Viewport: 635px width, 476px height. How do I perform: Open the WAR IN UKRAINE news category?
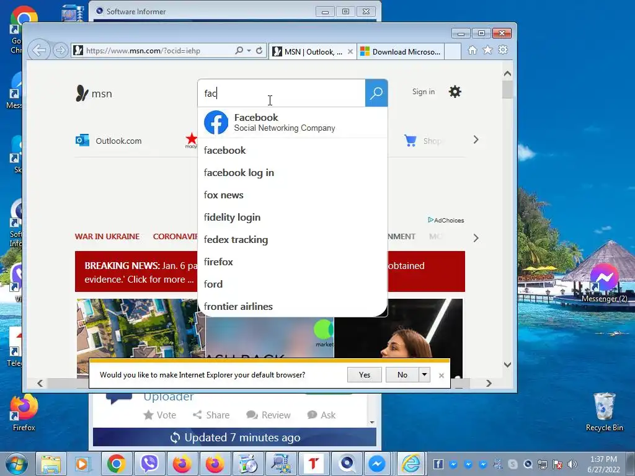[x=107, y=236]
